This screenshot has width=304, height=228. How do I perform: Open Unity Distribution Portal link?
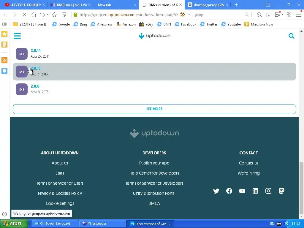tap(154, 193)
